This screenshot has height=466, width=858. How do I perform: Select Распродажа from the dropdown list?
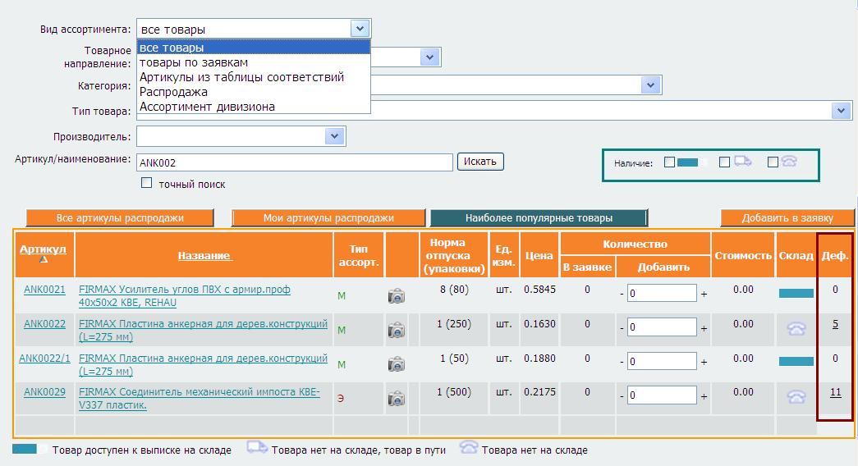coord(173,92)
